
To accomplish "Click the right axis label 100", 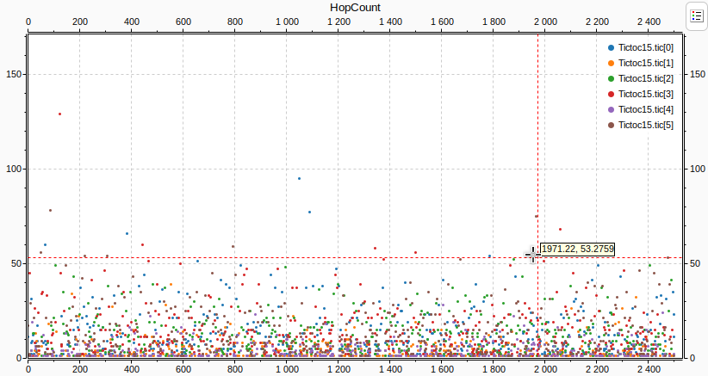I will (698, 169).
